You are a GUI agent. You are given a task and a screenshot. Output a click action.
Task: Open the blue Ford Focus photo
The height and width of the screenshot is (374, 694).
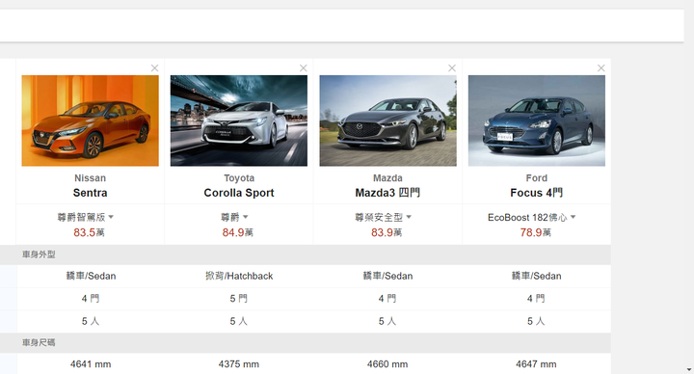(537, 120)
